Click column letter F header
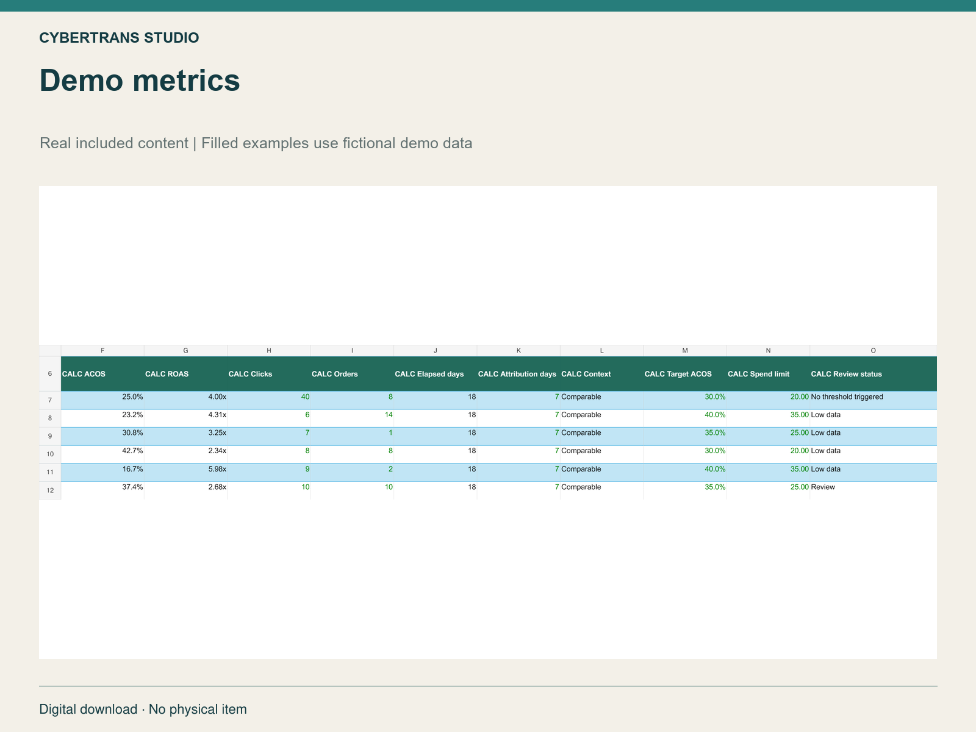Screen dimensions: 976x732 click(102, 351)
